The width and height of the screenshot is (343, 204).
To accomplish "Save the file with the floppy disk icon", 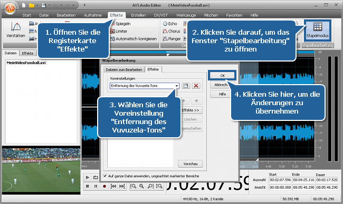I will pyautogui.click(x=43, y=5).
